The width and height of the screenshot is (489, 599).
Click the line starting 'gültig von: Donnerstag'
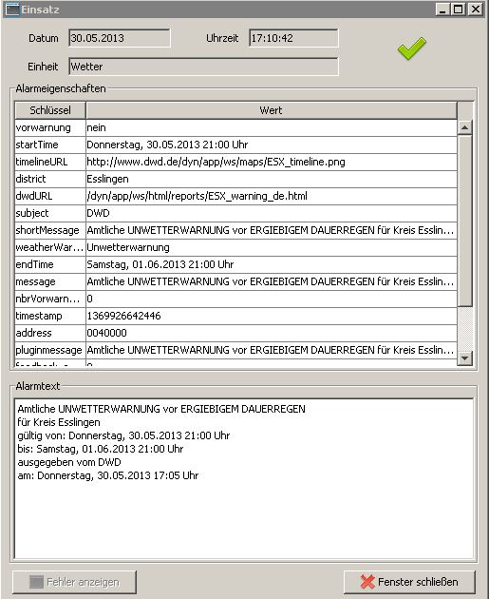[x=123, y=435]
